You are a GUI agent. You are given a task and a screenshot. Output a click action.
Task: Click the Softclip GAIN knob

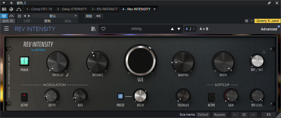click(231, 96)
